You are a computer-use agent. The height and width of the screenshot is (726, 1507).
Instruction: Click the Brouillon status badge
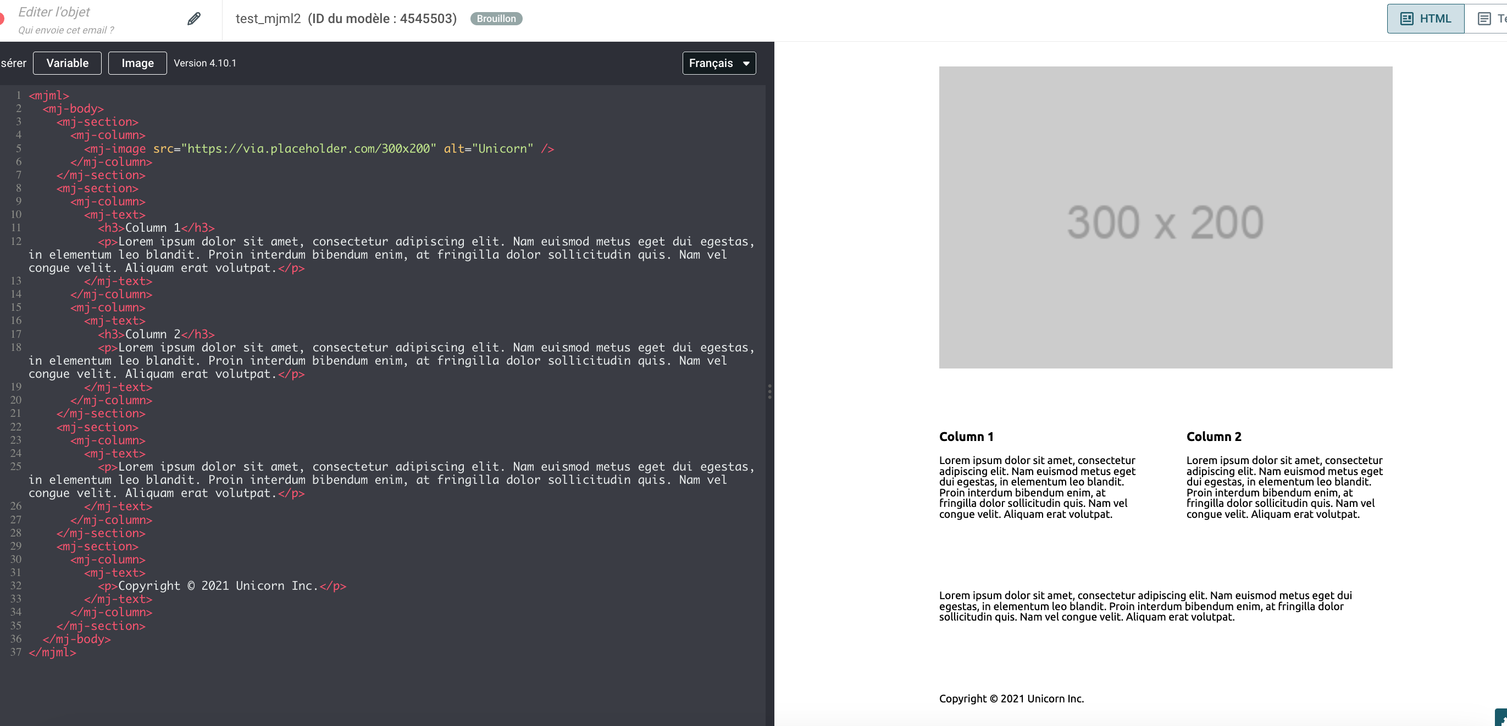496,19
